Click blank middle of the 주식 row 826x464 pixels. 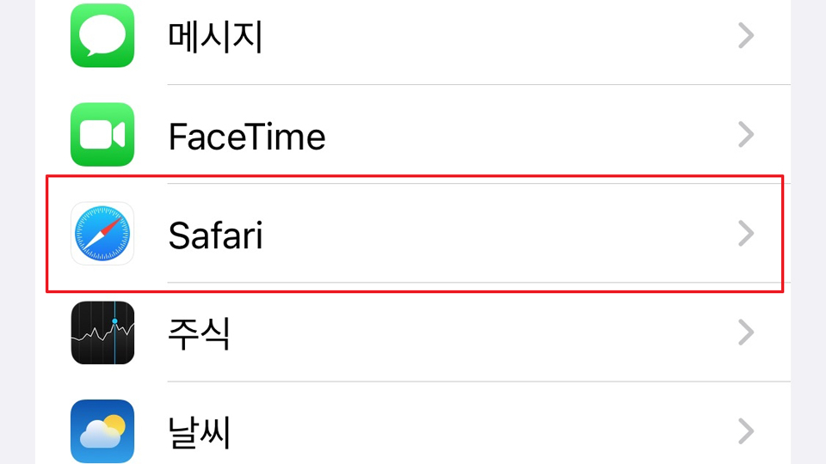coord(482,333)
